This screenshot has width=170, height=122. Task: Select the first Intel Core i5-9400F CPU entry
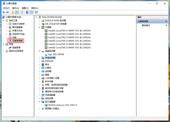pos(69,31)
